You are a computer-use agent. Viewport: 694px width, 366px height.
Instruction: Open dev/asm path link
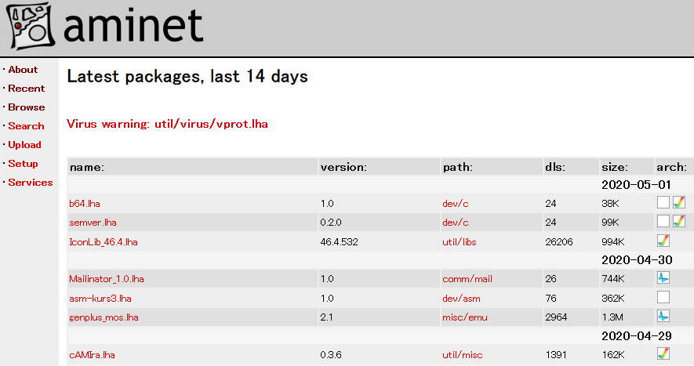click(462, 299)
